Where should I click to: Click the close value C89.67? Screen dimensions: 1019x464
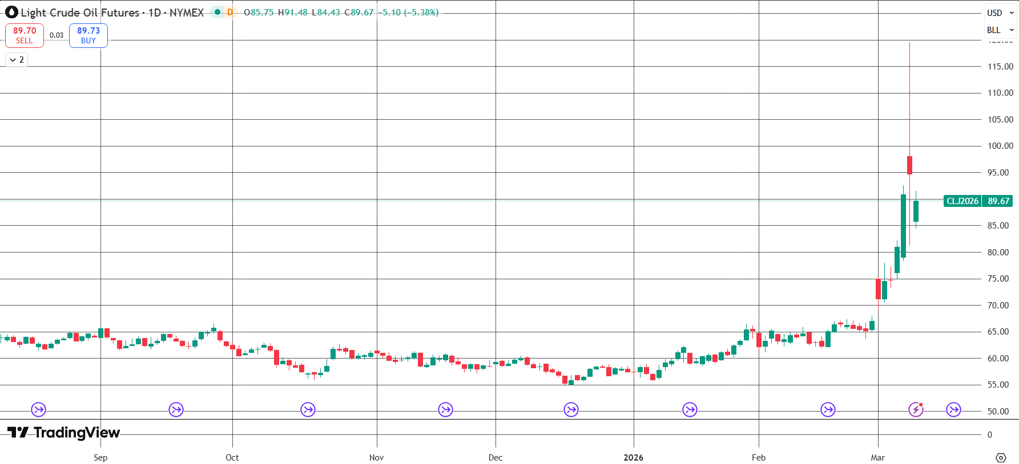point(359,13)
